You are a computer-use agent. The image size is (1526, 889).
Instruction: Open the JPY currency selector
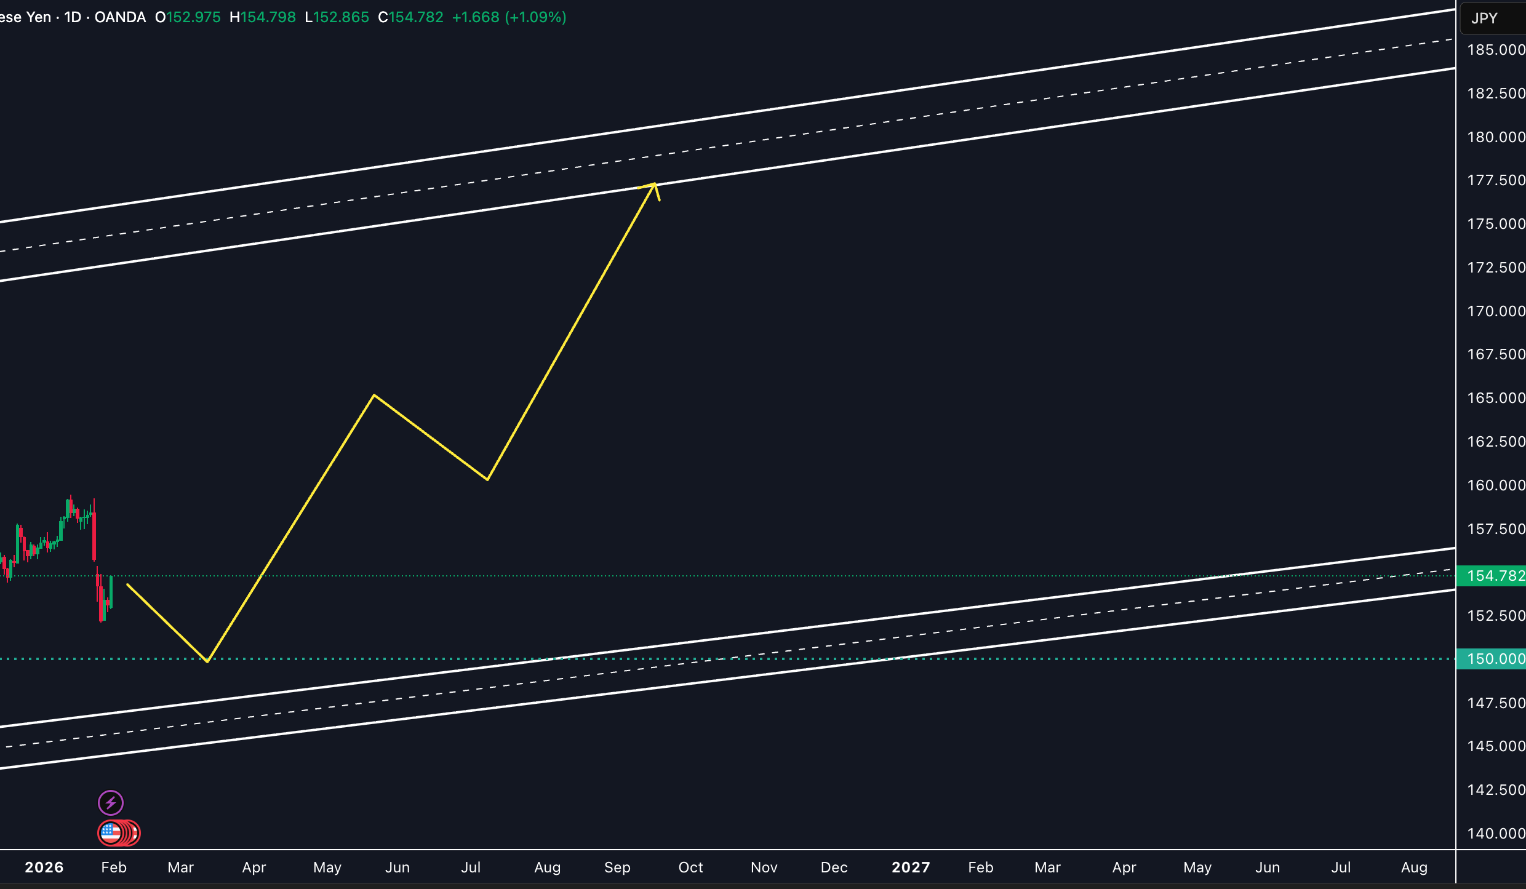point(1484,18)
